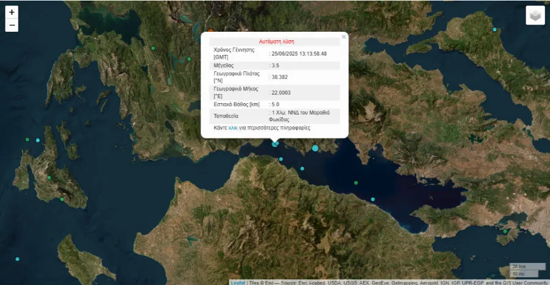Click the green marker in the gulf waters
The width and height of the screenshot is (550, 285).
[x=356, y=182]
